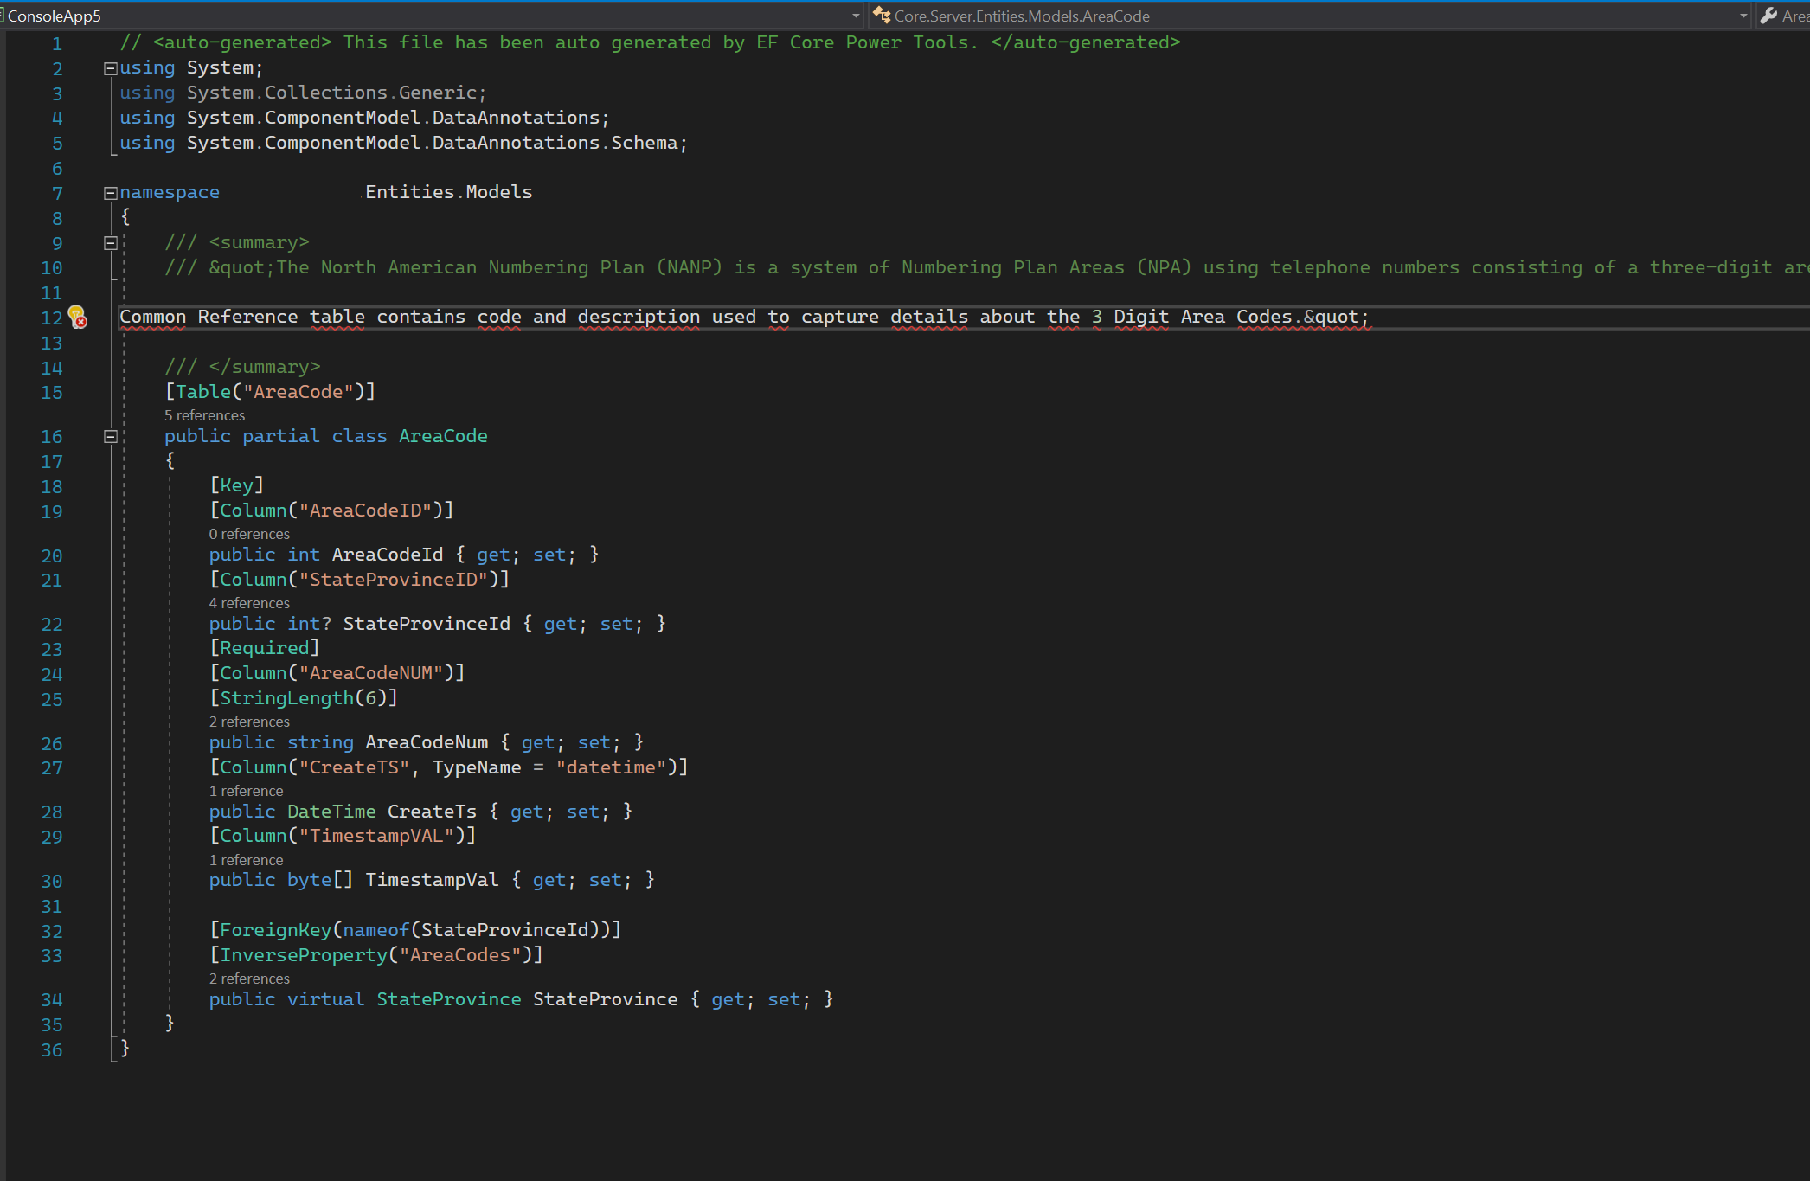Select line number 12 in the gutter

tap(50, 318)
